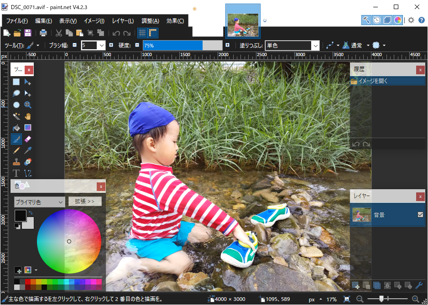428x305 pixels.
Task: Open the 調整 menu
Action: click(x=149, y=21)
